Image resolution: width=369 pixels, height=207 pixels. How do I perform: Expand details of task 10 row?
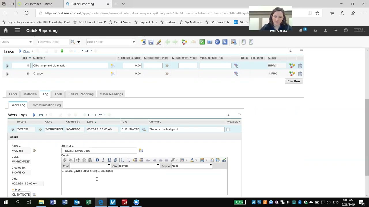click(7, 66)
